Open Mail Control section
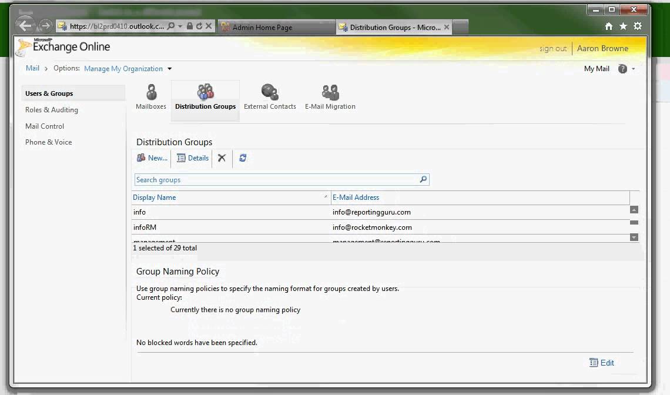The image size is (670, 395). 45,126
